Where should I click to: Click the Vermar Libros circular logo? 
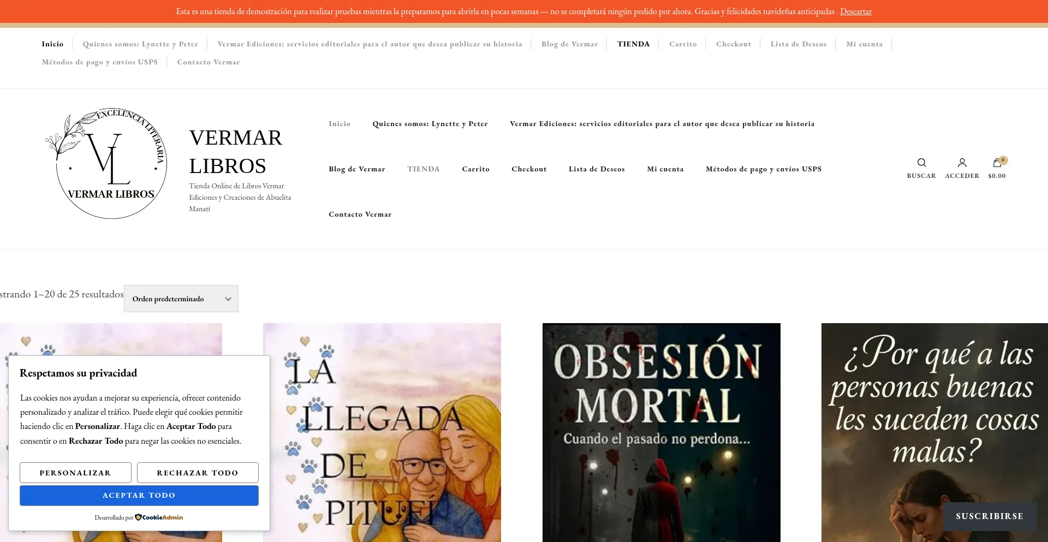click(111, 163)
